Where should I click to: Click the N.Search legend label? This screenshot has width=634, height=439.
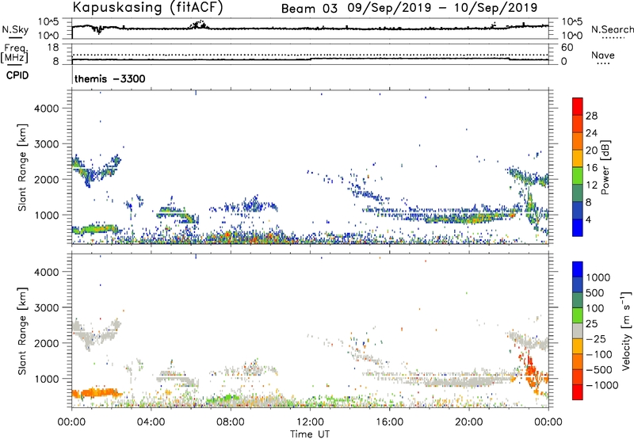pyautogui.click(x=613, y=29)
